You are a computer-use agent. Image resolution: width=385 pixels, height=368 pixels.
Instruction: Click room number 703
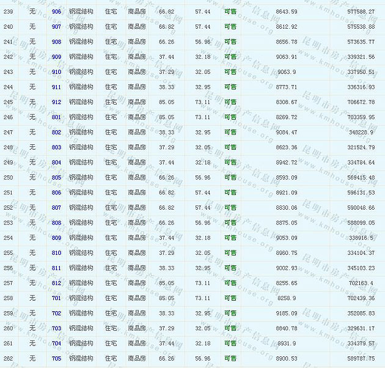click(56, 328)
